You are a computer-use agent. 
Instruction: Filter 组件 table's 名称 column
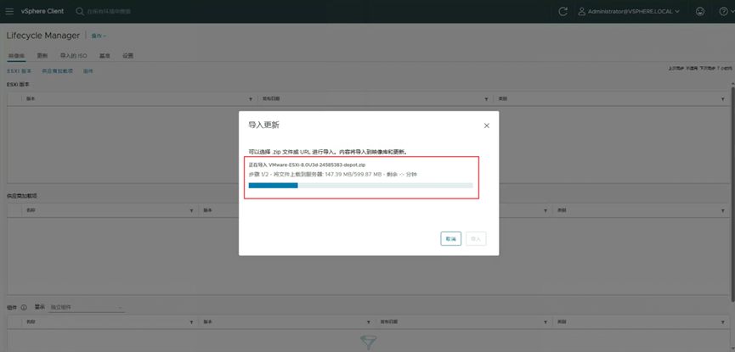(x=191, y=322)
